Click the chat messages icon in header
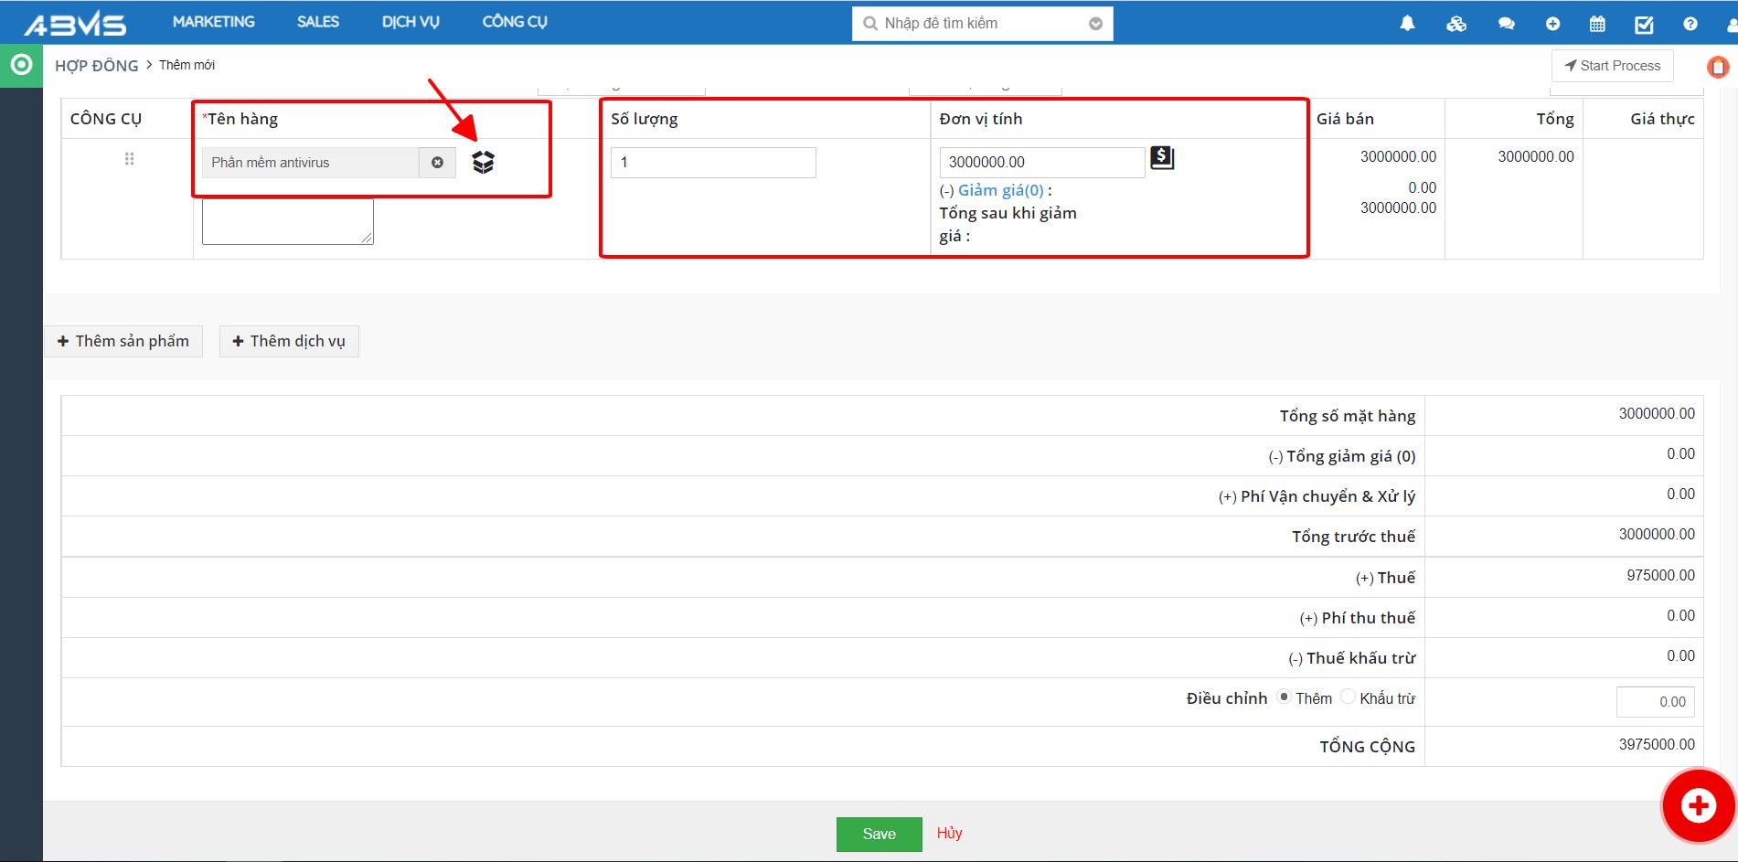This screenshot has height=862, width=1738. 1506,24
